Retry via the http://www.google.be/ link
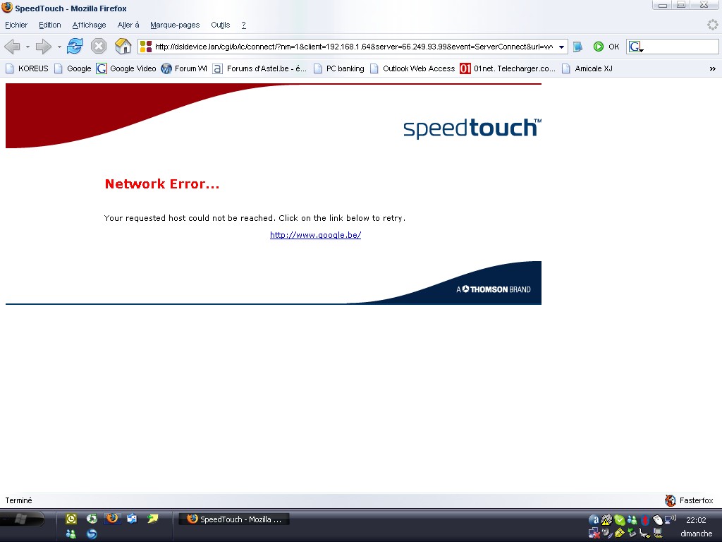 coord(315,235)
